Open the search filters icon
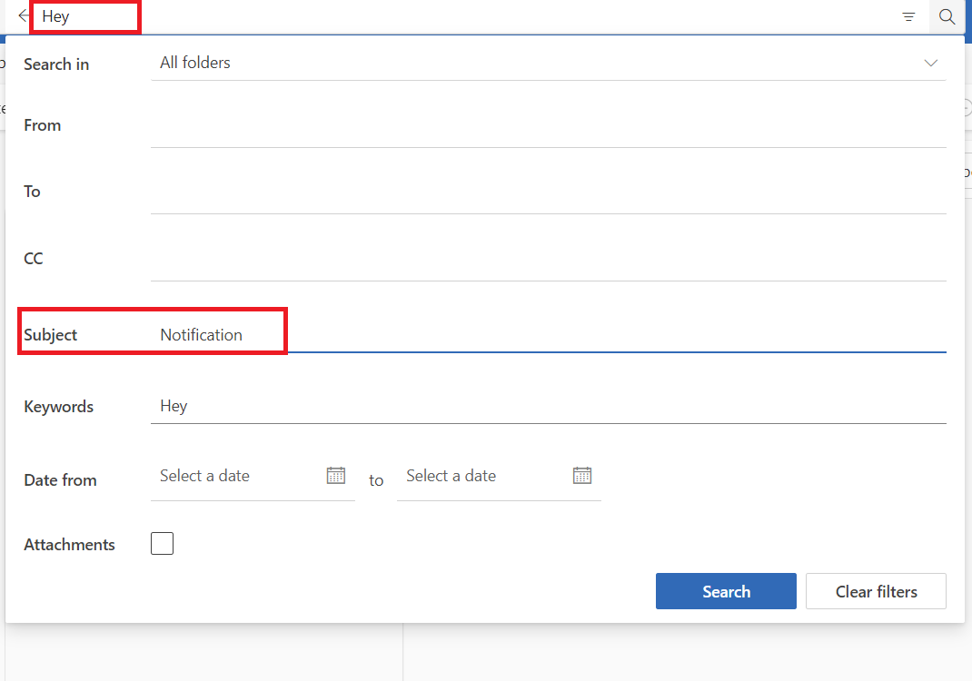The height and width of the screenshot is (681, 972). [x=908, y=16]
